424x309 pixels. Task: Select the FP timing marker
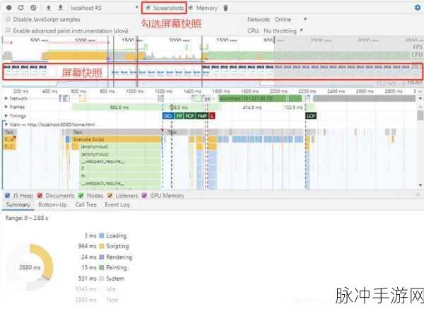point(179,116)
